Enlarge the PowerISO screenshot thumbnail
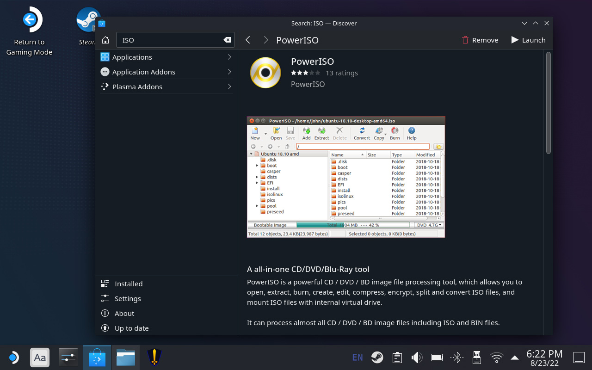The image size is (592, 370). tap(346, 177)
